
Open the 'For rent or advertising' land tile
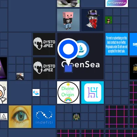pos(117,44)
